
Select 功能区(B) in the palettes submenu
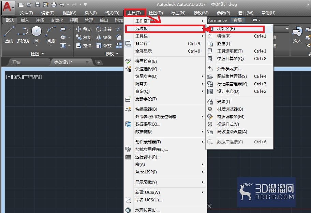click(x=239, y=29)
